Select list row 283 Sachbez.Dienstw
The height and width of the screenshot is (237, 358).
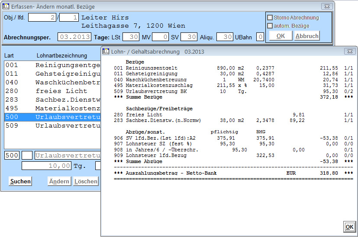52,99
